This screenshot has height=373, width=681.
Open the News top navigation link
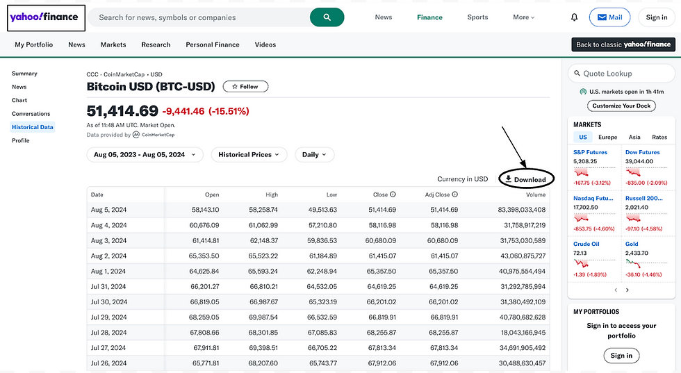click(384, 17)
